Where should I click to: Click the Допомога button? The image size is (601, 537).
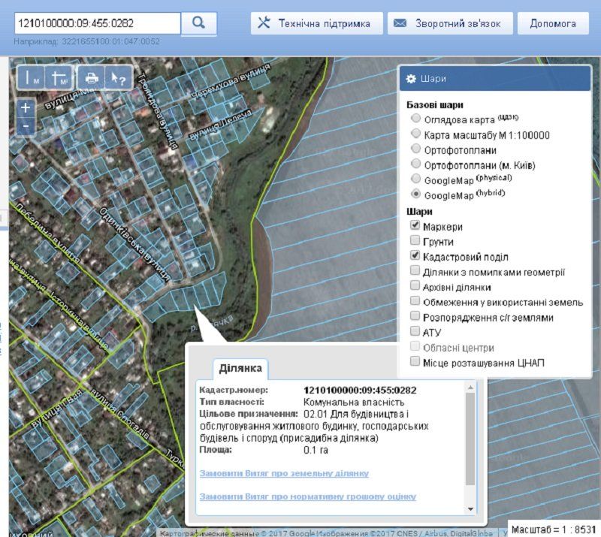click(553, 23)
